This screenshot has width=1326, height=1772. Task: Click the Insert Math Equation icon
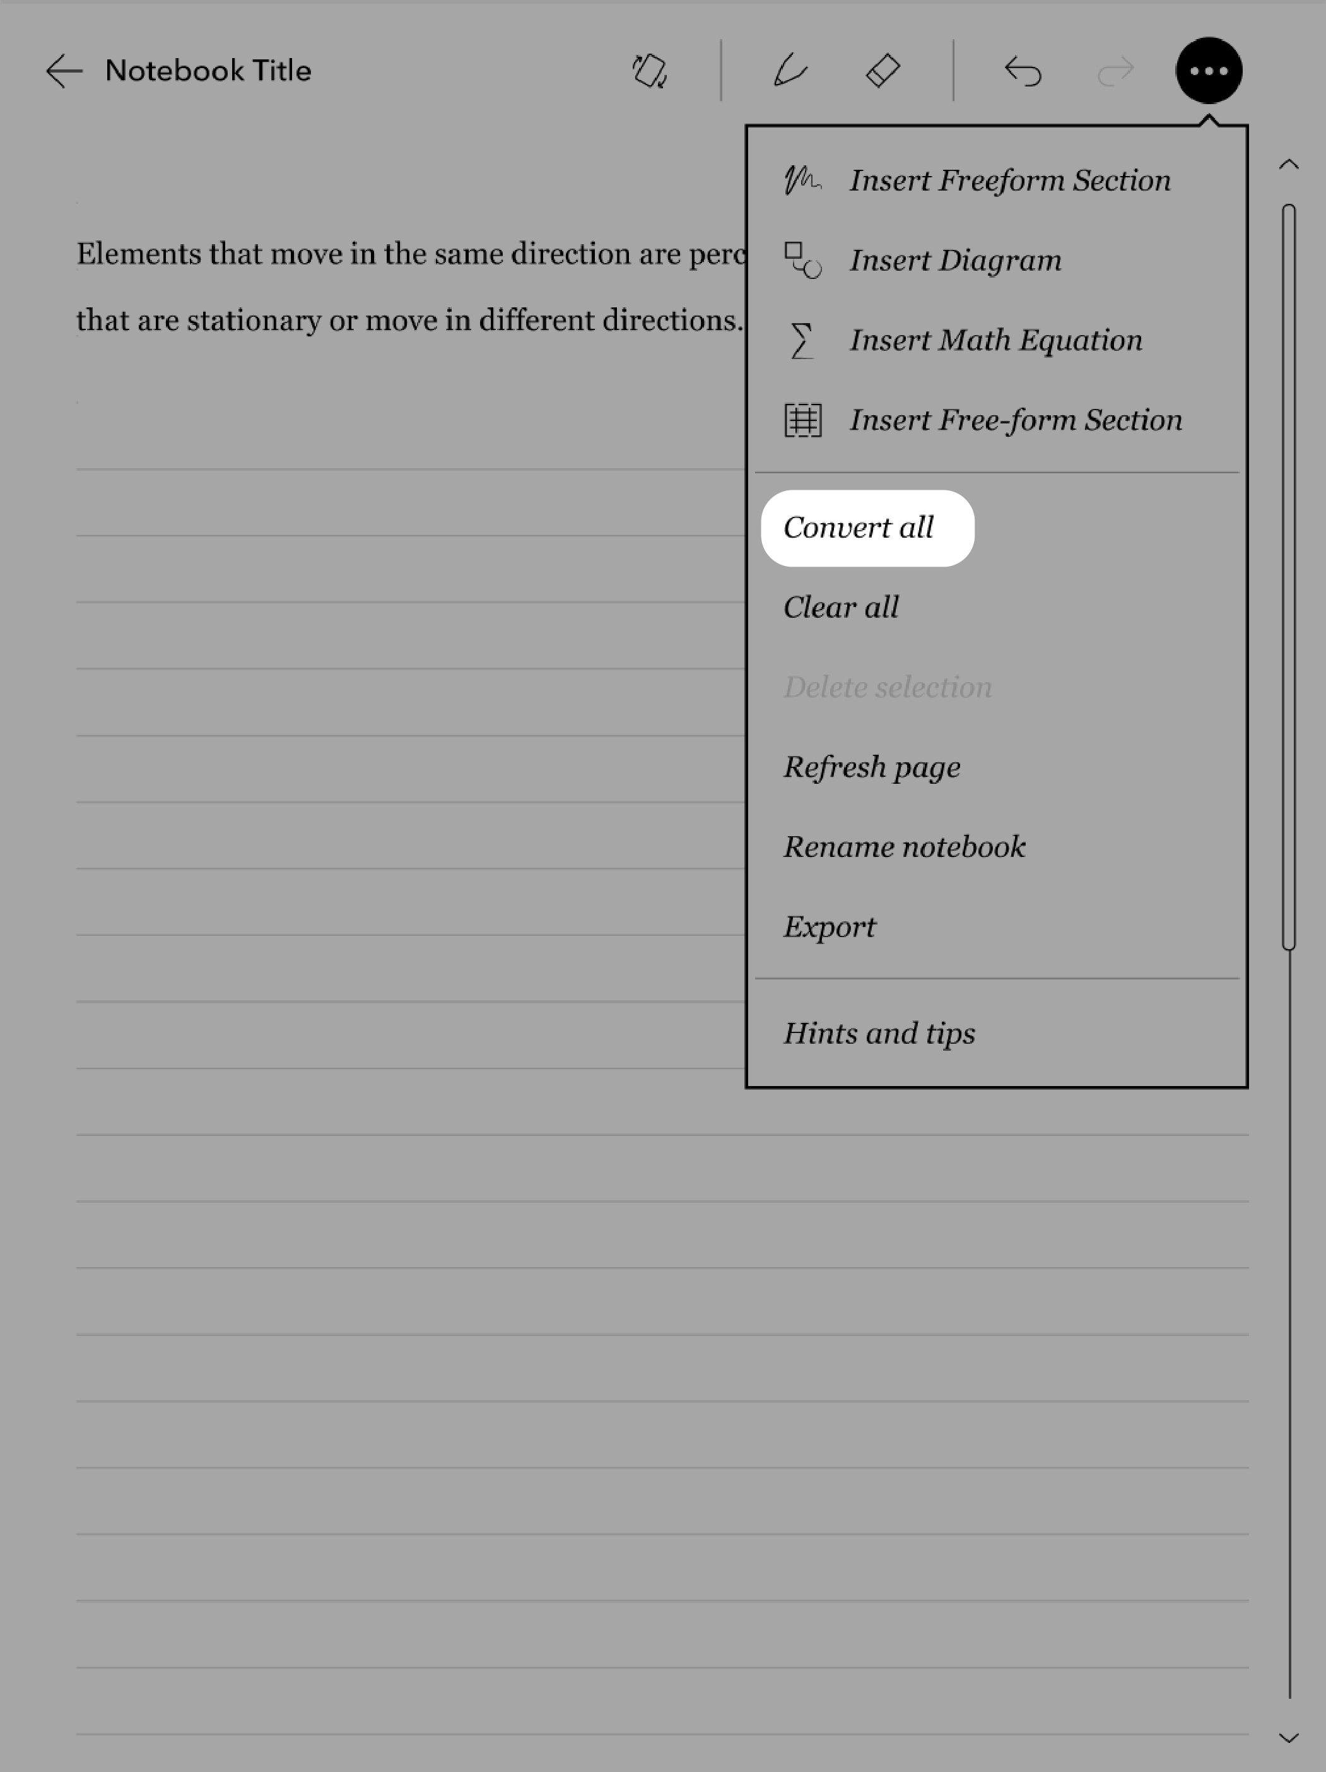click(x=804, y=340)
